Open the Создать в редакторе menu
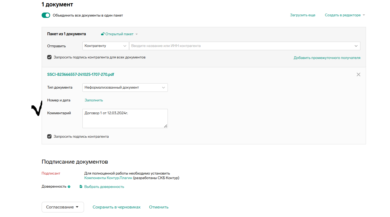 345,15
